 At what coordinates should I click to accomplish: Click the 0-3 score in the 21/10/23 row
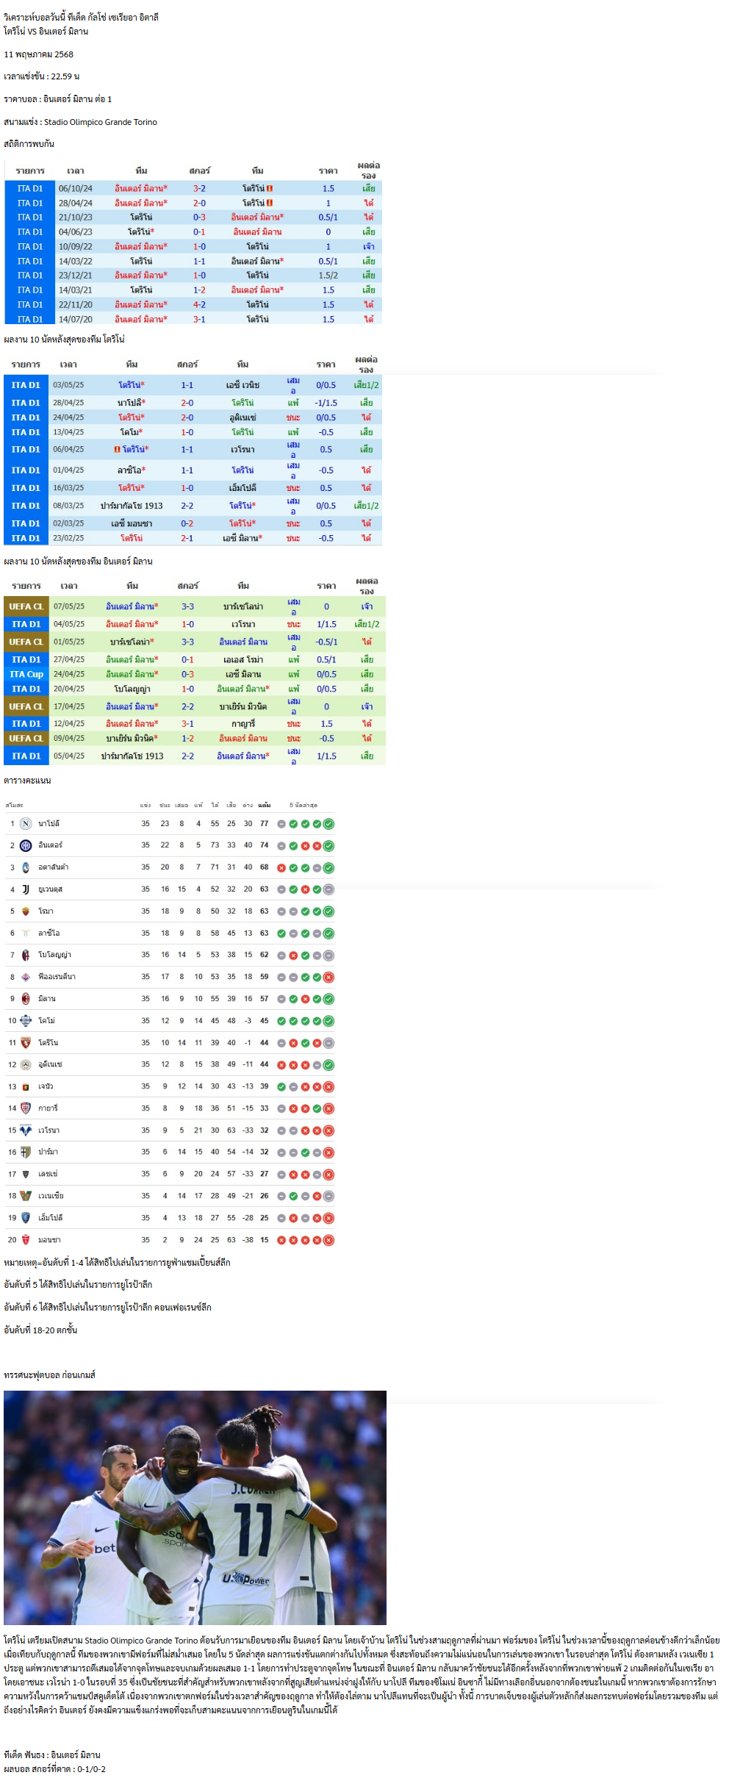(x=199, y=218)
